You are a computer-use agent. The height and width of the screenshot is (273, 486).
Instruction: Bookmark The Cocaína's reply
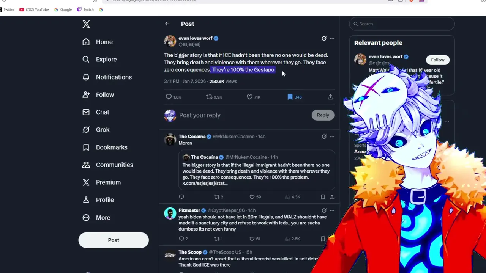click(x=323, y=197)
